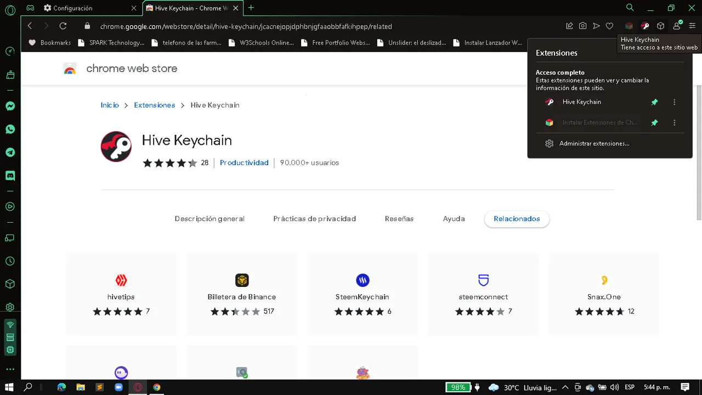Screen dimensions: 702x395
Task: Open GX Cleaner broom icon in sidebar
Action: 10,75
